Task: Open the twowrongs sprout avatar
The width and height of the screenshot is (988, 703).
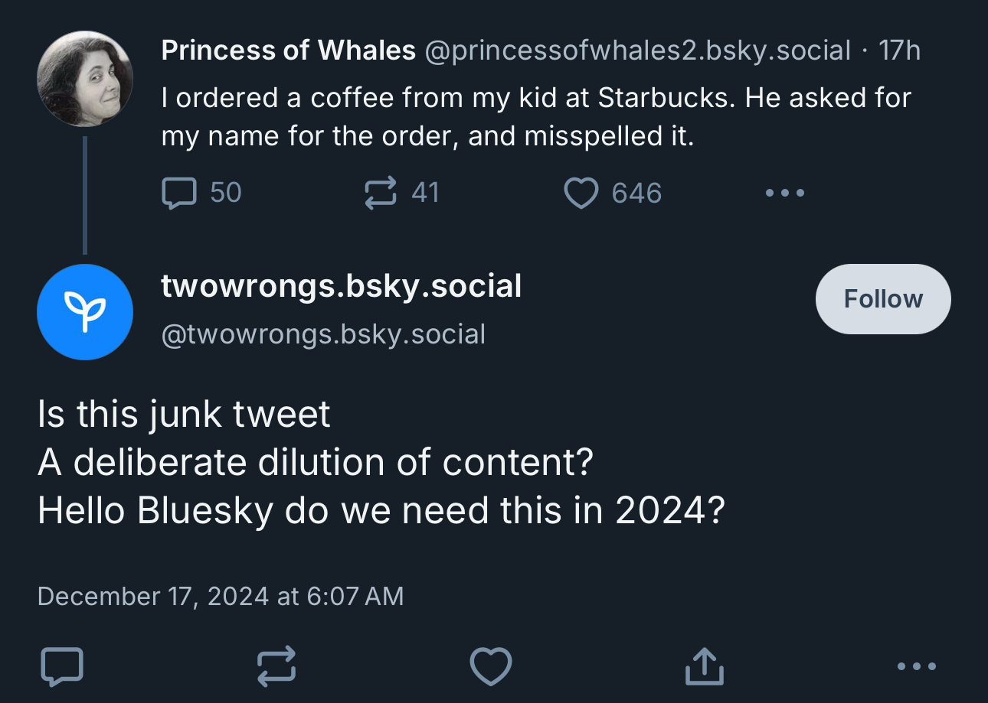Action: pos(84,312)
